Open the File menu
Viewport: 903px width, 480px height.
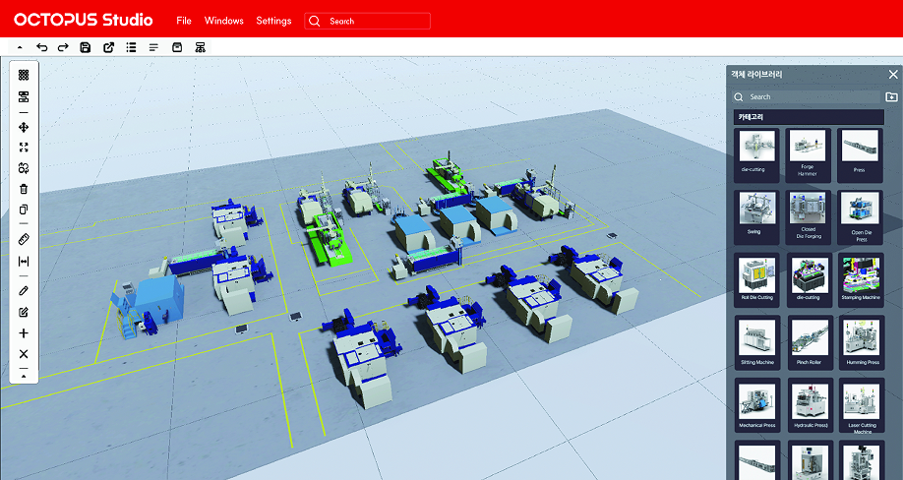click(184, 21)
